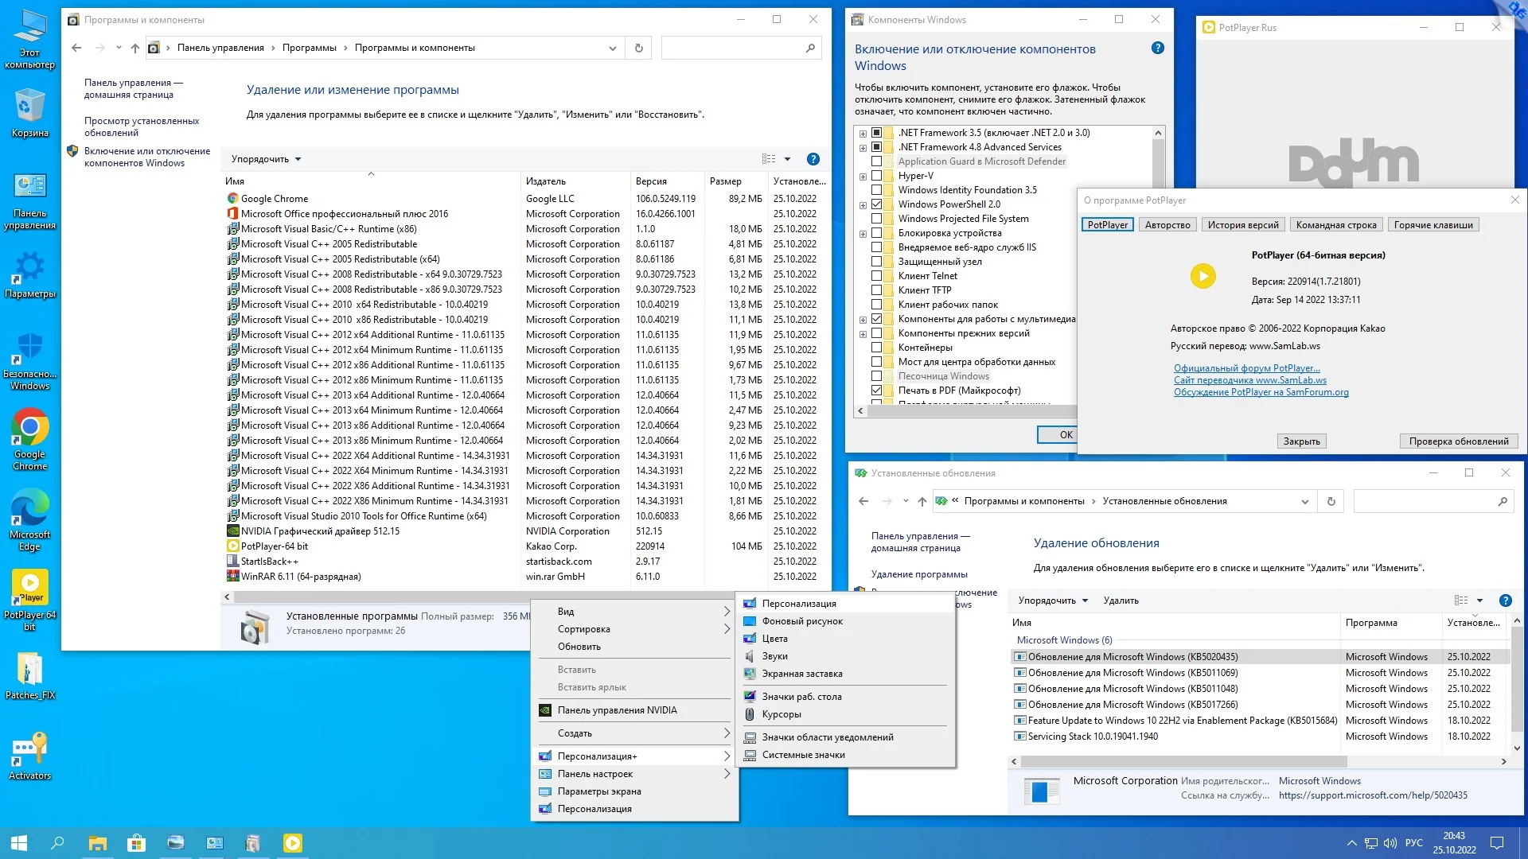Open the Organize dropdown in Programs window
This screenshot has height=859, width=1528.
click(266, 159)
